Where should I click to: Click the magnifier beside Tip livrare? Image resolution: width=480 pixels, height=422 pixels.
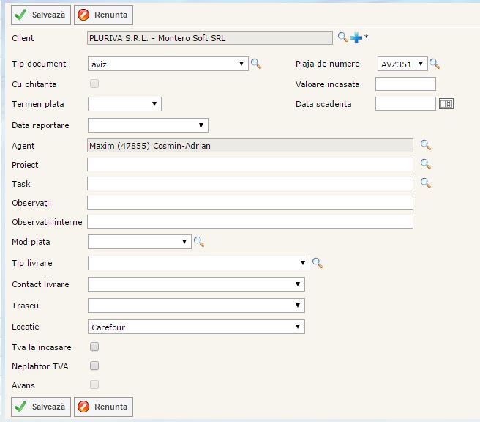pyautogui.click(x=318, y=262)
